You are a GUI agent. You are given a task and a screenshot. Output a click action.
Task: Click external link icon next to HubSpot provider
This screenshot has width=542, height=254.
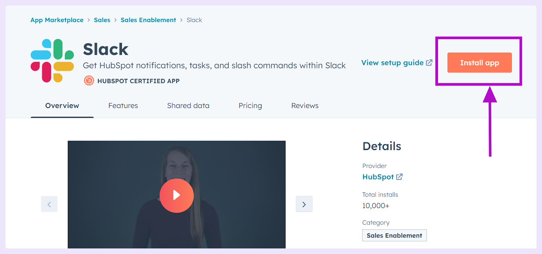click(x=399, y=177)
